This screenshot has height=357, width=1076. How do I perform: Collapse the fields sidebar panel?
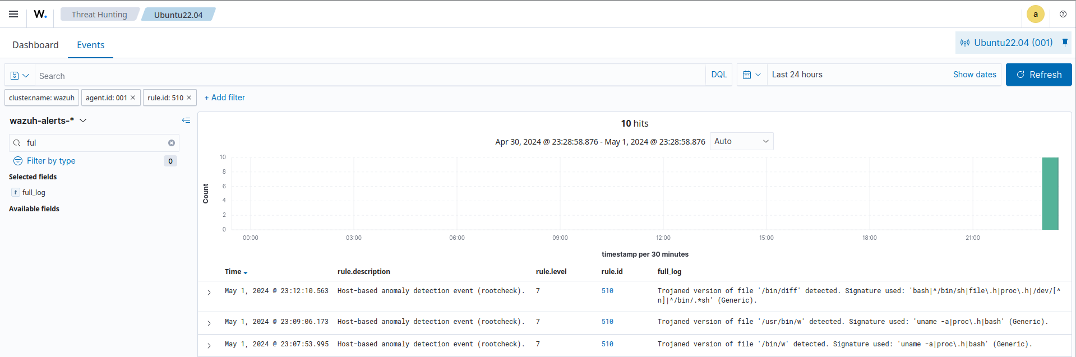pyautogui.click(x=186, y=120)
